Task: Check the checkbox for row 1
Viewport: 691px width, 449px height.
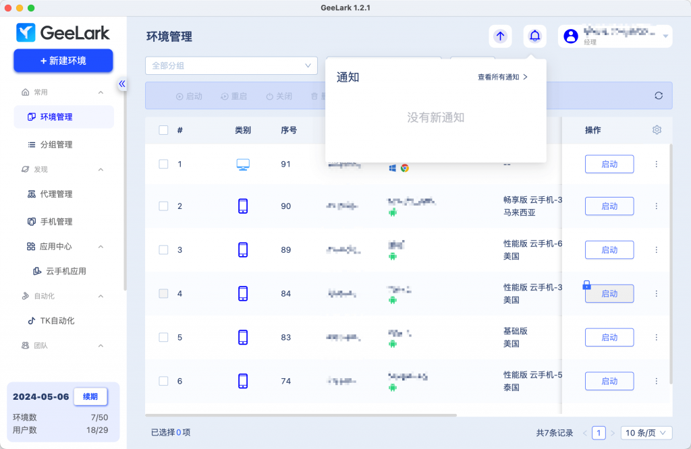Action: [x=163, y=164]
